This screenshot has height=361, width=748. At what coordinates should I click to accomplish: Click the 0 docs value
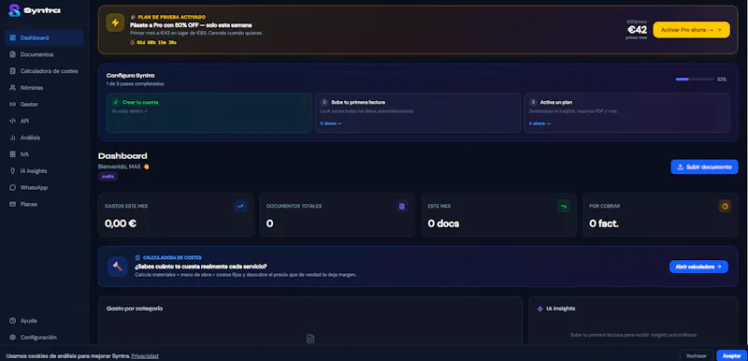(x=443, y=224)
